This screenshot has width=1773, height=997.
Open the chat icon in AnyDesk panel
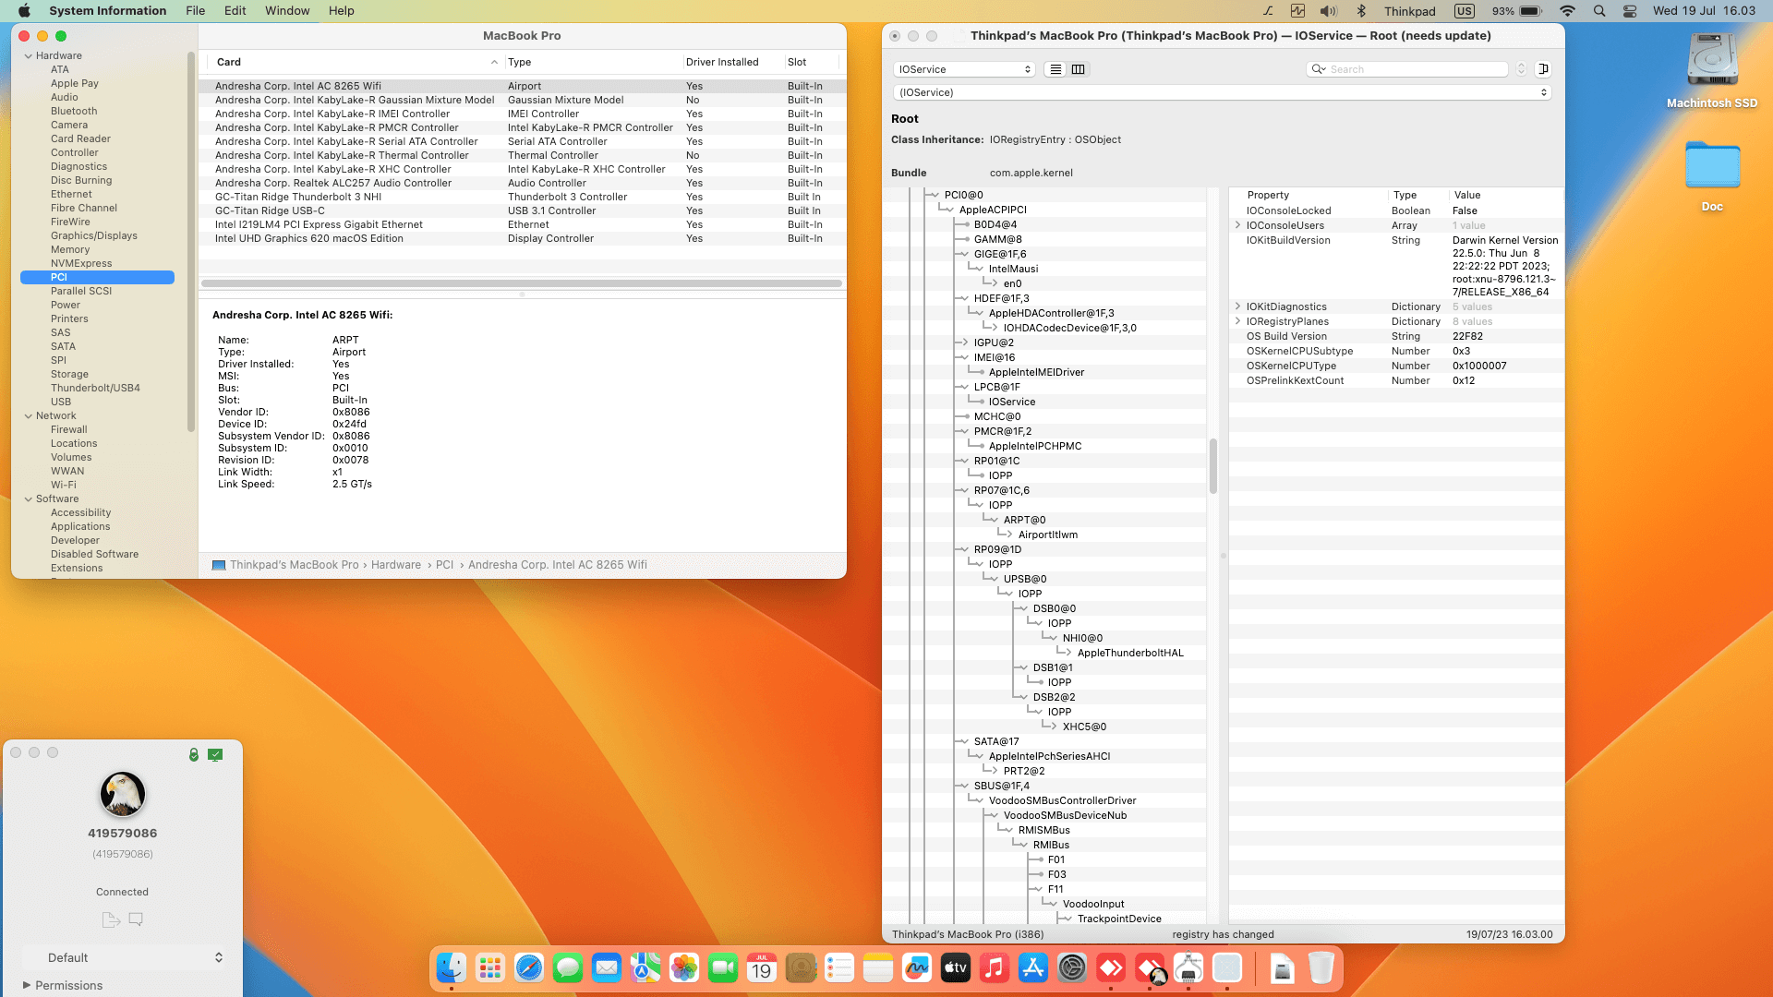coord(136,919)
